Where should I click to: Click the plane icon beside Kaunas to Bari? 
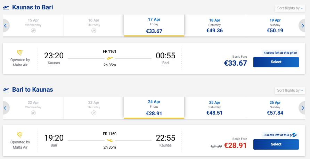(x=6, y=8)
